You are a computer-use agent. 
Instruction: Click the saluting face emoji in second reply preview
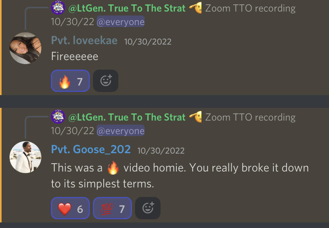click(x=195, y=117)
